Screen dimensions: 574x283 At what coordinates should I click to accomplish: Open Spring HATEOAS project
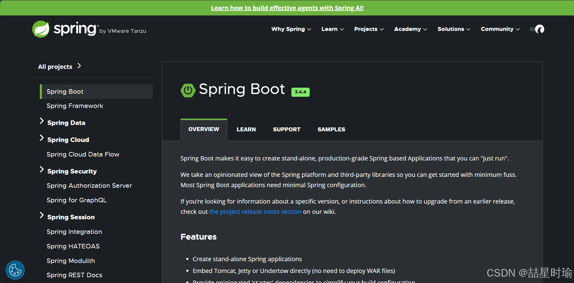point(73,246)
